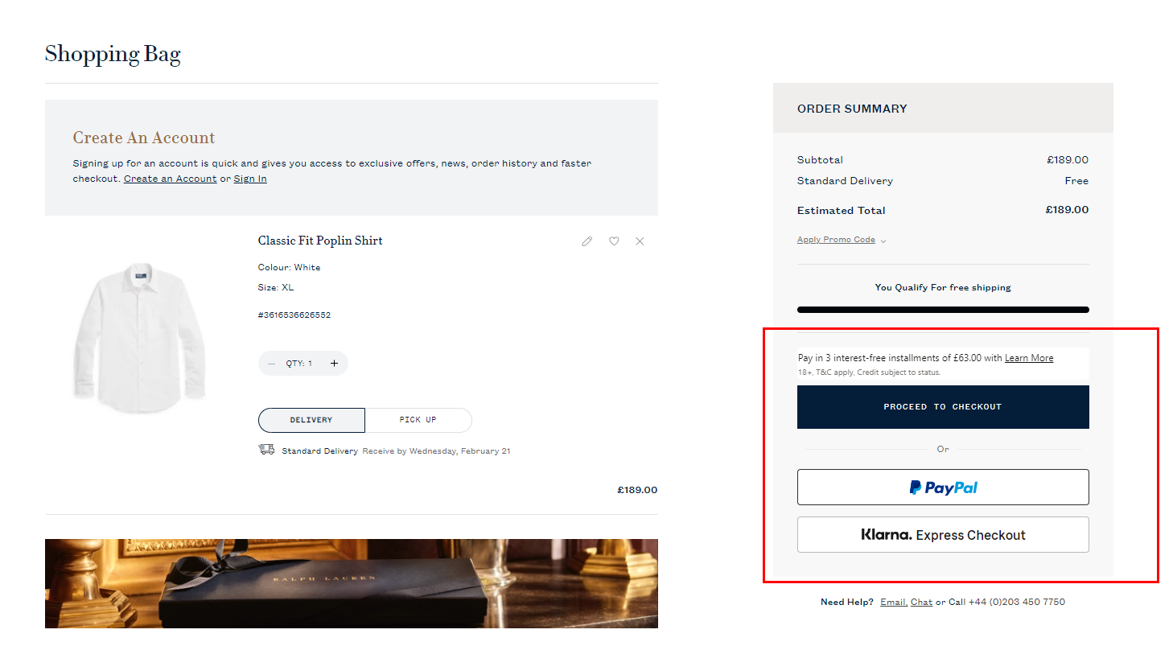Open the Create an Account link
This screenshot has width=1173, height=646.
click(x=171, y=179)
